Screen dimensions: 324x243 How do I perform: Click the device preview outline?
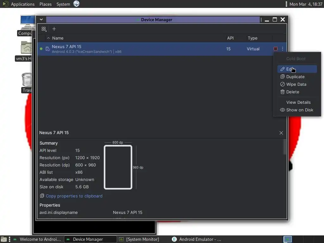tap(118, 167)
